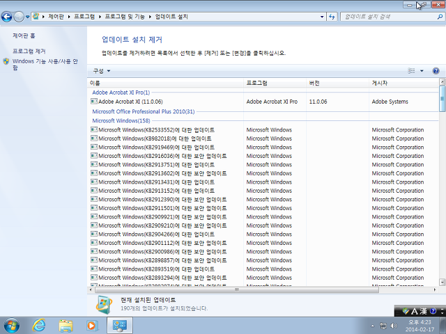Screen dimensions: 446x334
Task: Click the volume speaker tray icon
Action: (394, 326)
